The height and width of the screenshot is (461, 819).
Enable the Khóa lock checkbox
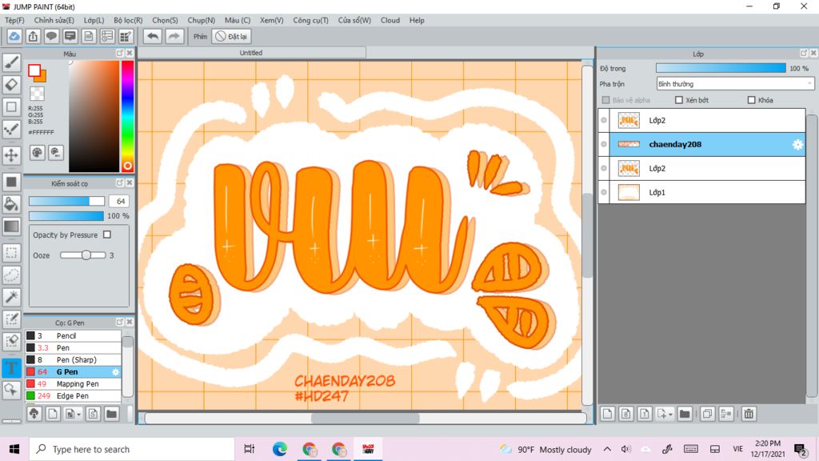pyautogui.click(x=752, y=100)
